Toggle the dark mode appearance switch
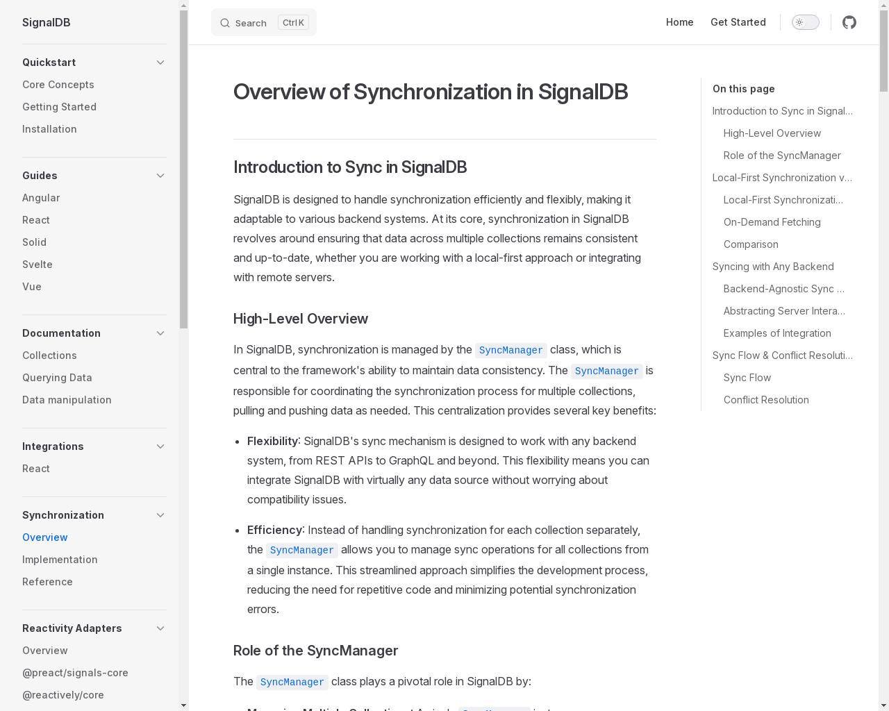The height and width of the screenshot is (711, 889). pos(806,22)
